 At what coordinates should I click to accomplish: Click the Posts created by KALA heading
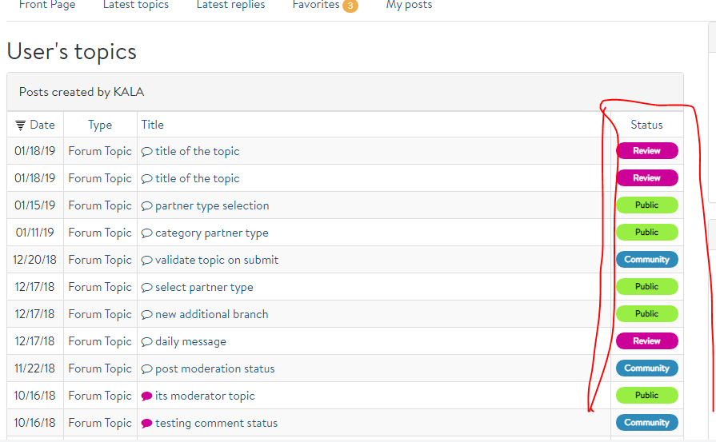82,92
